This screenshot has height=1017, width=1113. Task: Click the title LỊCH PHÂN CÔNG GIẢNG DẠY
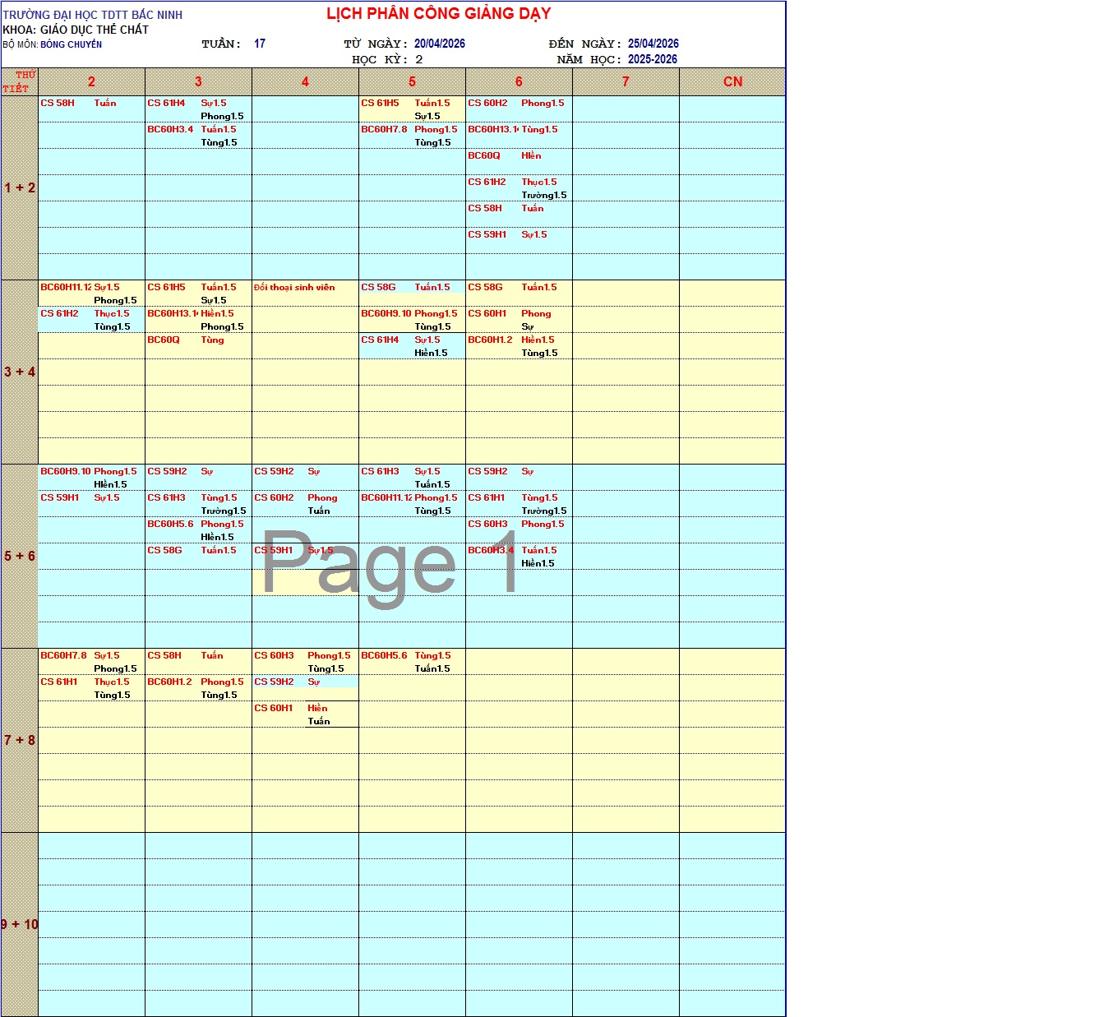click(438, 14)
